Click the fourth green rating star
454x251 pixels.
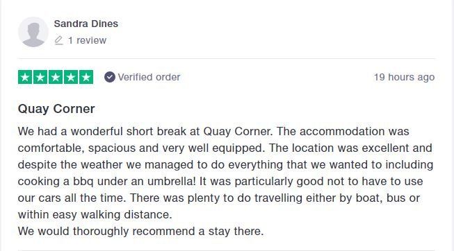coord(71,77)
